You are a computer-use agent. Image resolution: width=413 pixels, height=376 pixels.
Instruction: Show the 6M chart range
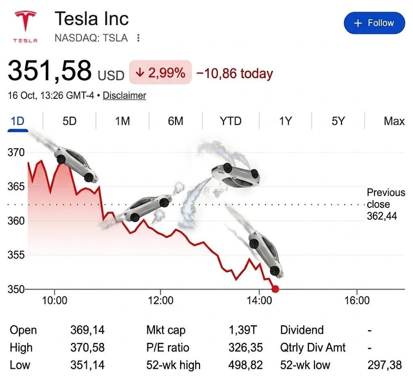(175, 121)
